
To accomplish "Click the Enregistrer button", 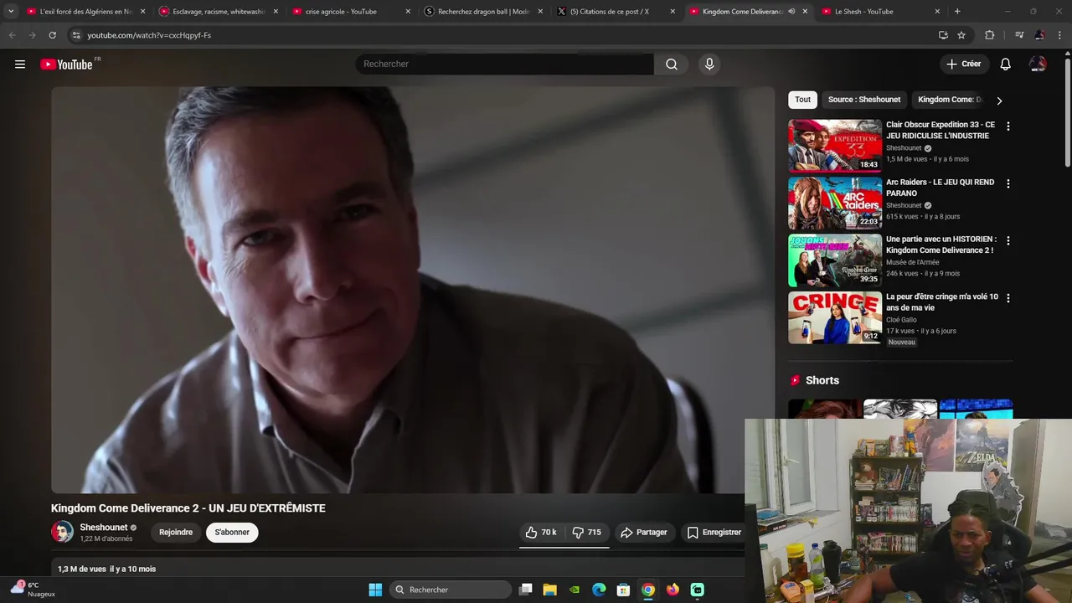I will pos(714,533).
